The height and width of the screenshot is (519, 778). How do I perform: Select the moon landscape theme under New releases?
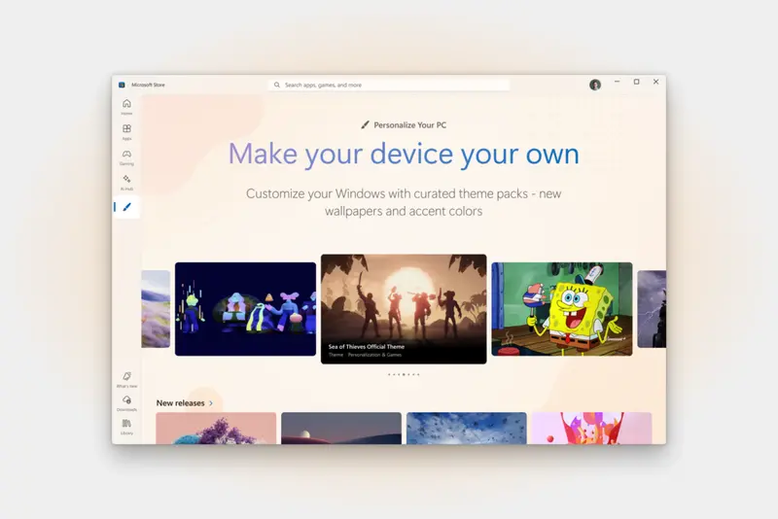click(x=340, y=428)
